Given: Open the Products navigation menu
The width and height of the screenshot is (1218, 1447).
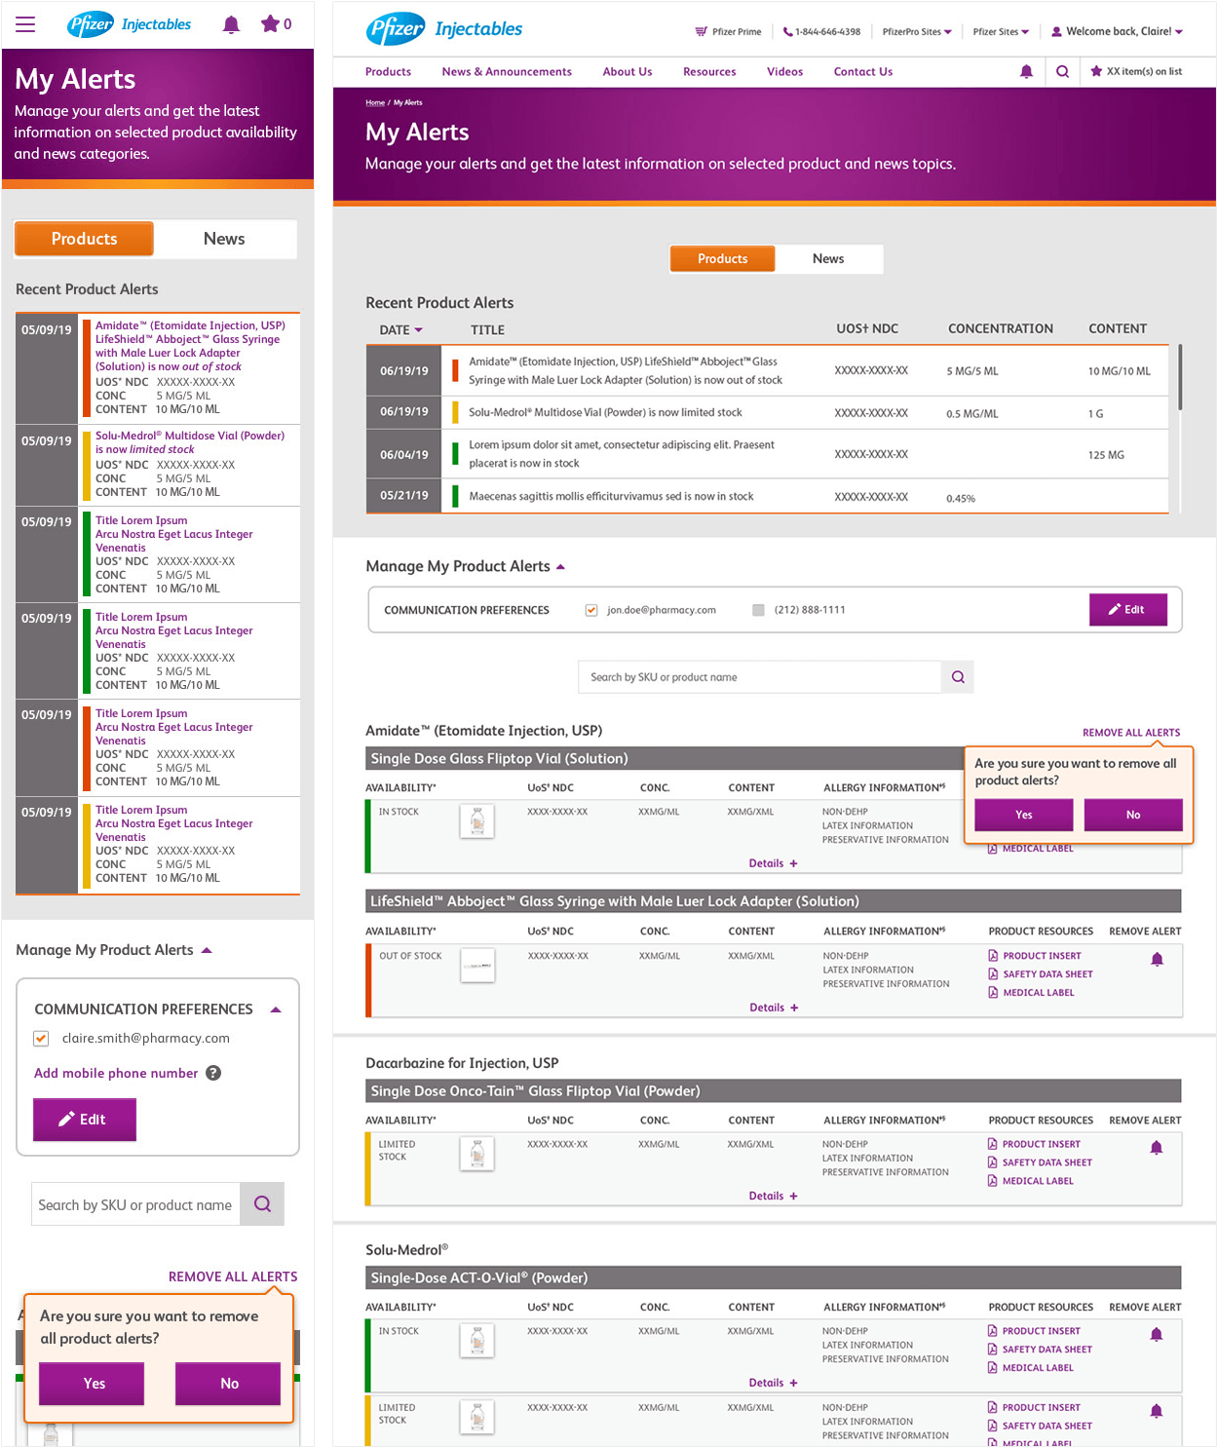Looking at the screenshot, I should pos(388,71).
